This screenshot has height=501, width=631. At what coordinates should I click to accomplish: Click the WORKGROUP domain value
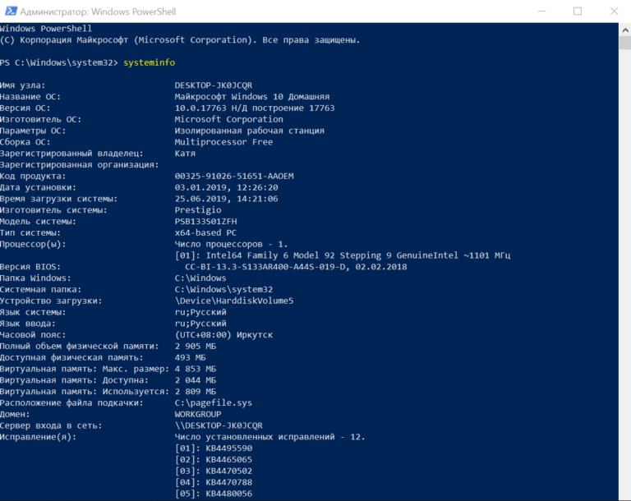pyautogui.click(x=198, y=414)
